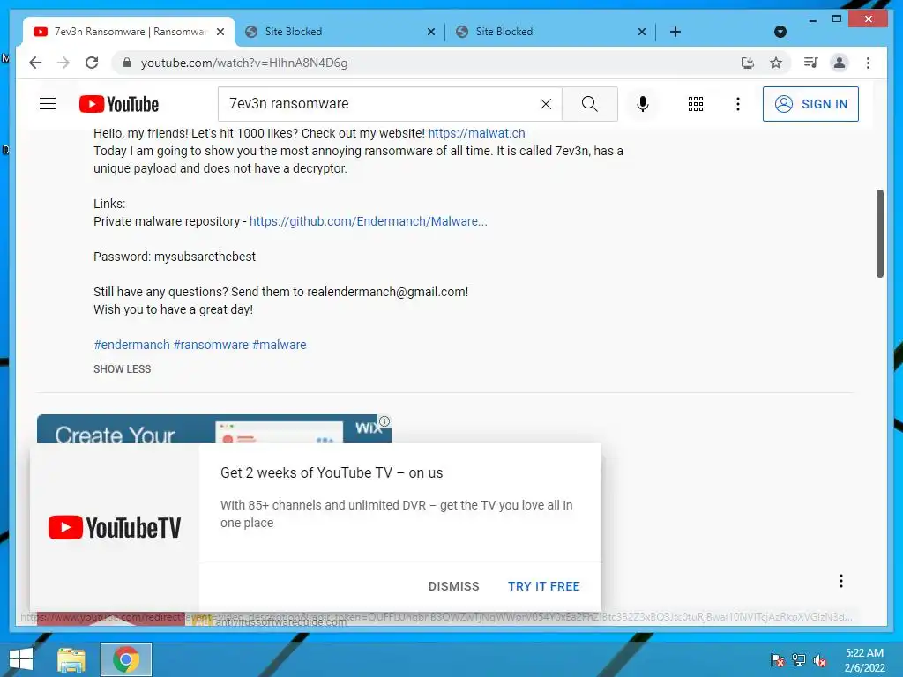The image size is (903, 677).
Task: Open the YouTube hamburger guide menu
Action: (48, 104)
